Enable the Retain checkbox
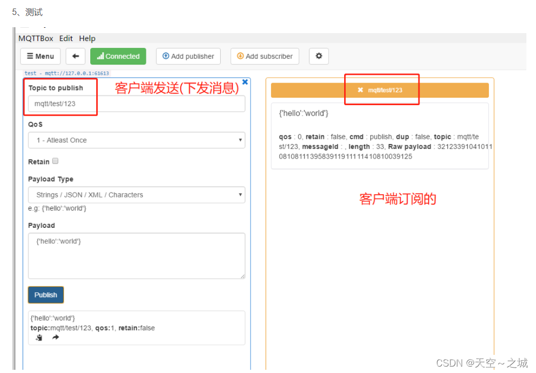This screenshot has width=536, height=373. [x=55, y=160]
